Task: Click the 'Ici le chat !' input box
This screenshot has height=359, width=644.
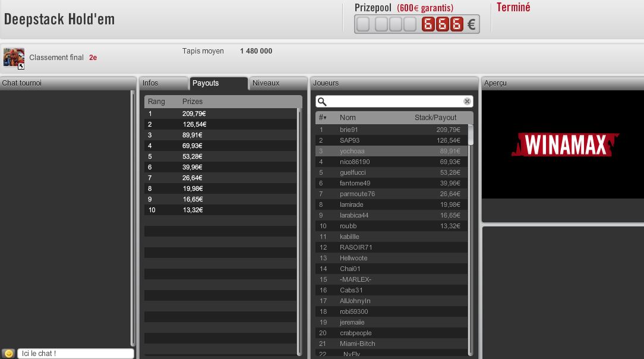Action: click(x=75, y=353)
